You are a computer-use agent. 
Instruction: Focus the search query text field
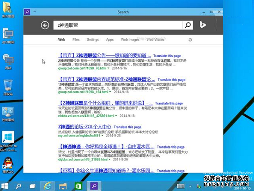pyautogui.click(x=118, y=25)
